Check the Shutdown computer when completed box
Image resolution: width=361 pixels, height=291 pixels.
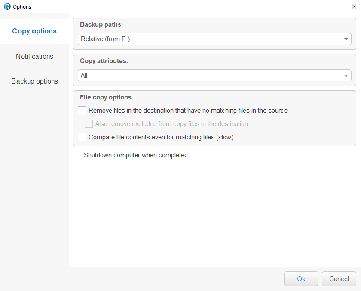tap(77, 155)
